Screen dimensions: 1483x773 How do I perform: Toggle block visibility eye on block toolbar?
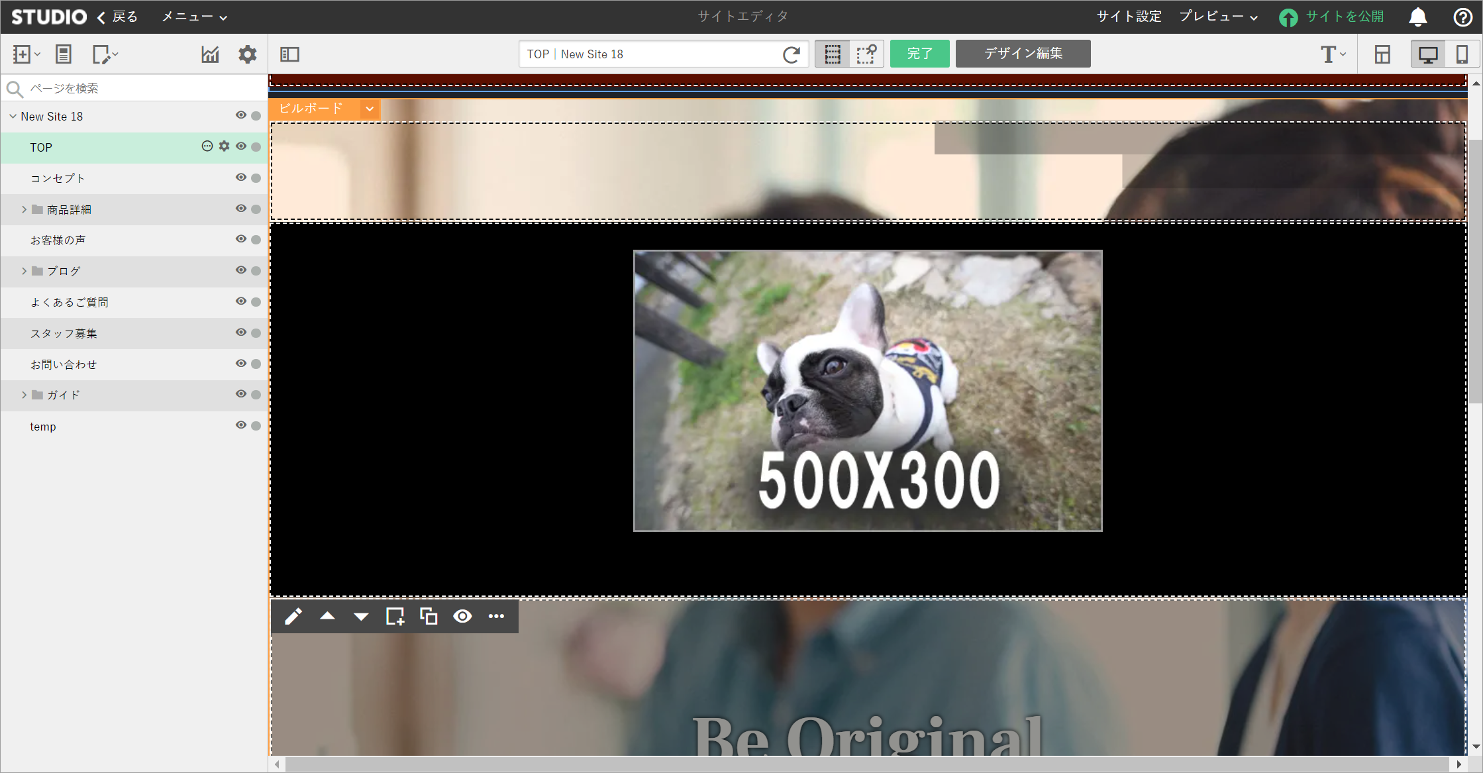[462, 617]
